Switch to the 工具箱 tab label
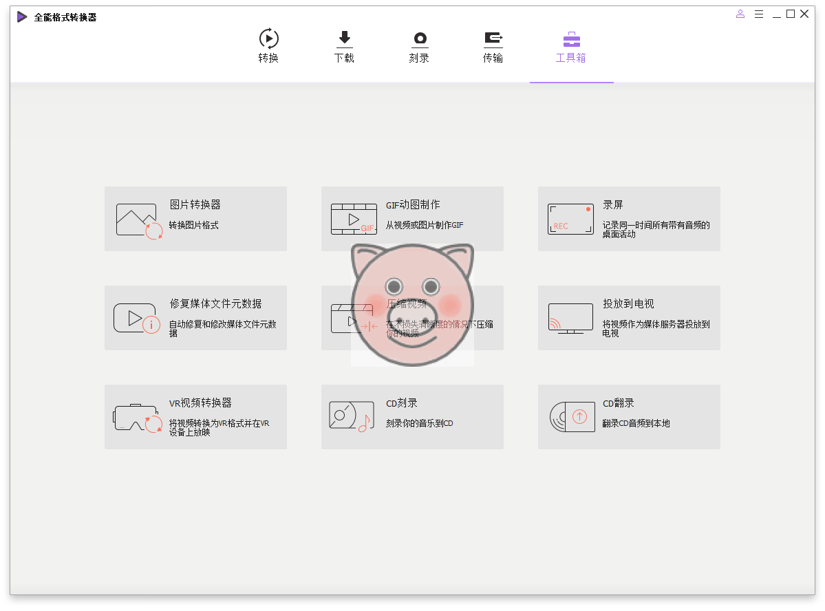 pyautogui.click(x=571, y=58)
